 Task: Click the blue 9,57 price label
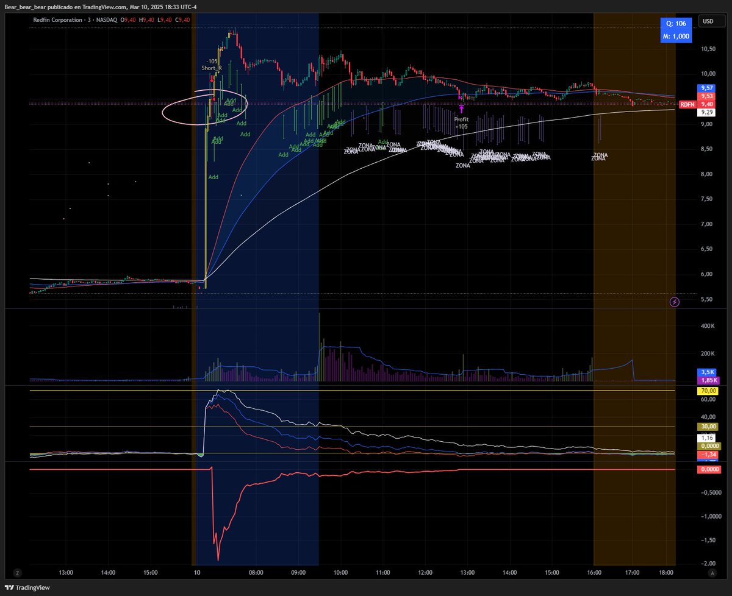point(708,88)
